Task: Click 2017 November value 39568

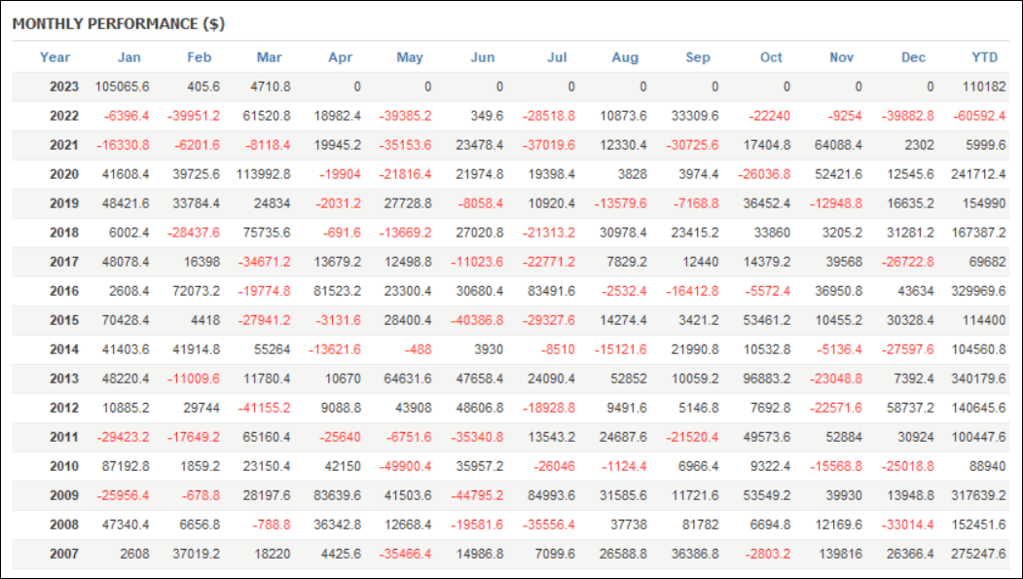Action: [844, 262]
